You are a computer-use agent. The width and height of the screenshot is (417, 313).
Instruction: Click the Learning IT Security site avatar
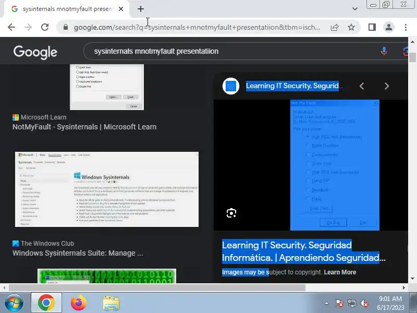[x=231, y=86]
